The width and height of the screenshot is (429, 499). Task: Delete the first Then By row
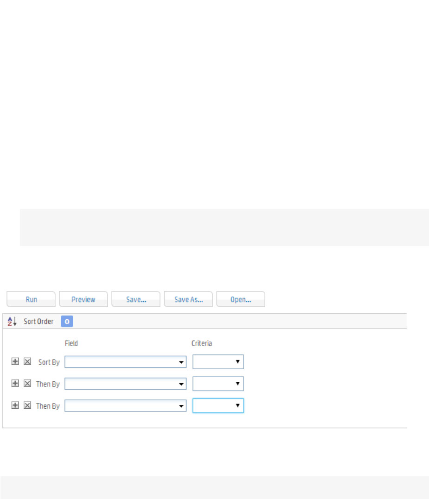click(x=27, y=384)
